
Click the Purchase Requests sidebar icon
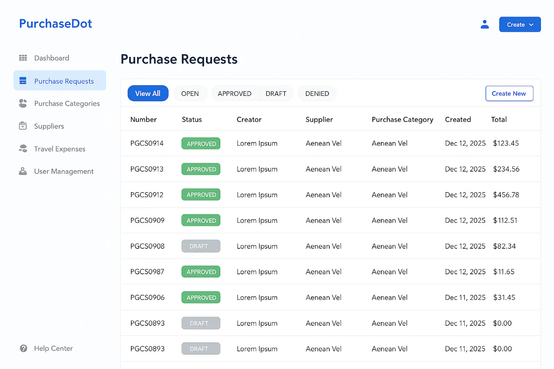[23, 81]
